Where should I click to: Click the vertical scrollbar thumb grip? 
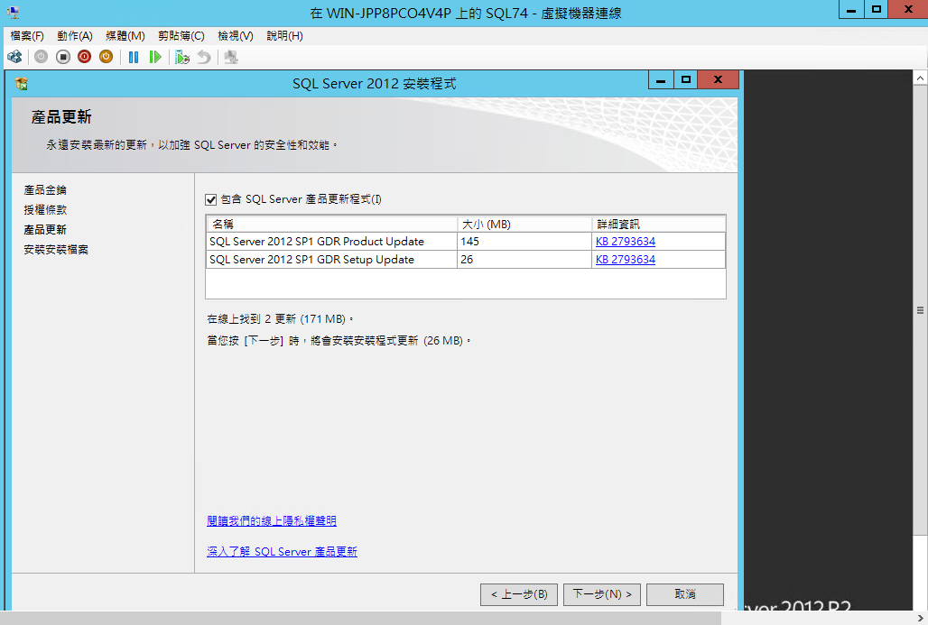920,310
